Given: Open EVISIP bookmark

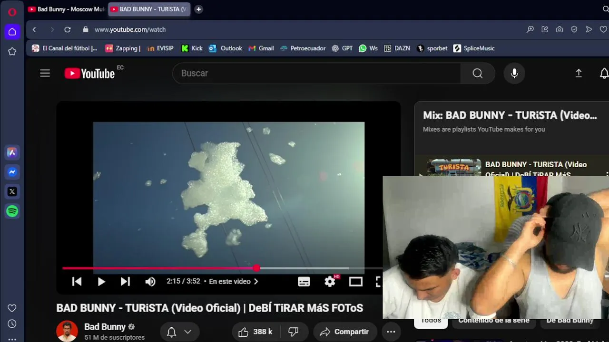Looking at the screenshot, I should pos(160,48).
